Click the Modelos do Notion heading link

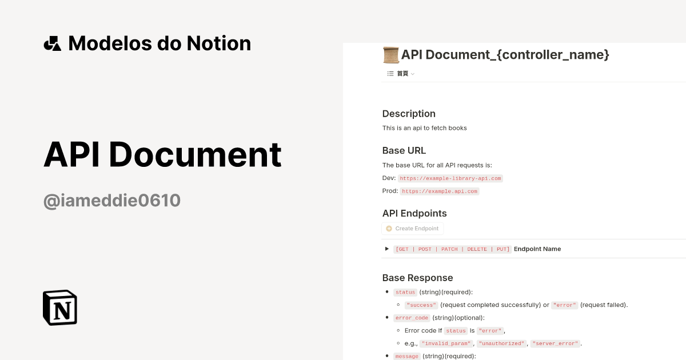coord(159,43)
